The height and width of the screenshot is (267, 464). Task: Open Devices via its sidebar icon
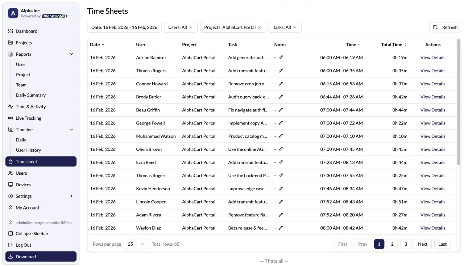pos(11,185)
